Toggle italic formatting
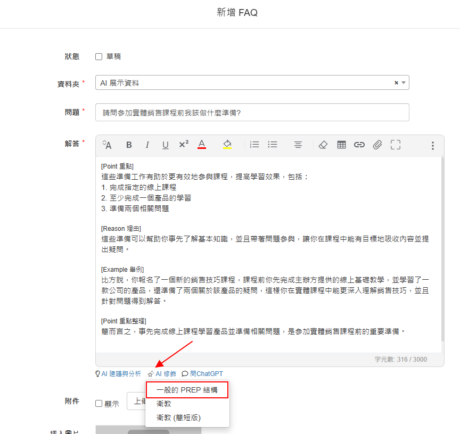460x434 pixels. coord(147,145)
